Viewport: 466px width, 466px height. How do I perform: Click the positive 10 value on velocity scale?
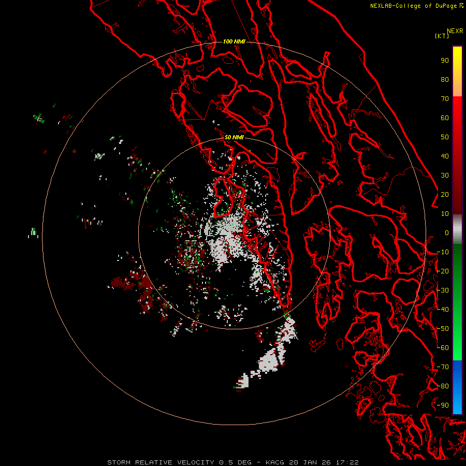[x=445, y=214]
